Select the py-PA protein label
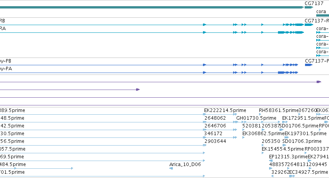This screenshot has width=329, height=178. pyautogui.click(x=6, y=69)
